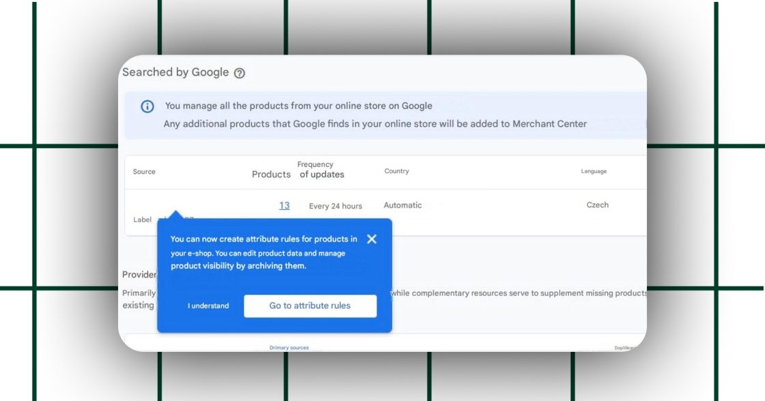The image size is (765, 401).
Task: Dismiss tooltip via I understand
Action: [x=208, y=306]
